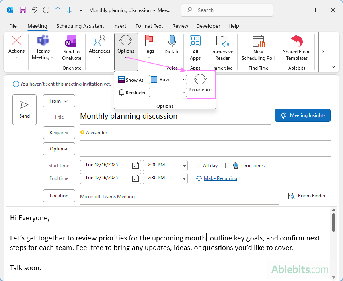Enable the Time zones checkbox

(228, 165)
